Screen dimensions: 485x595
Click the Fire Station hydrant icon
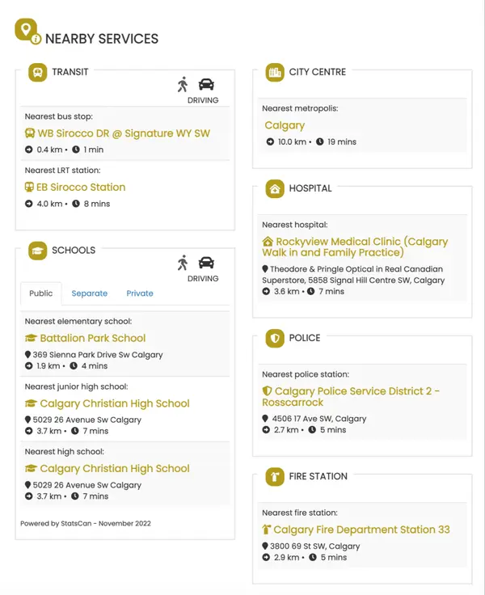[x=275, y=477]
